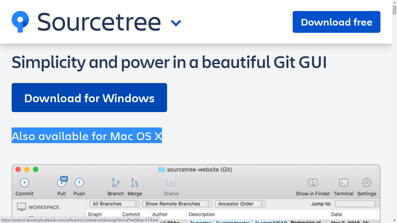Screen dimensions: 397x223
Task: Click the Download free button
Action: (336, 22)
